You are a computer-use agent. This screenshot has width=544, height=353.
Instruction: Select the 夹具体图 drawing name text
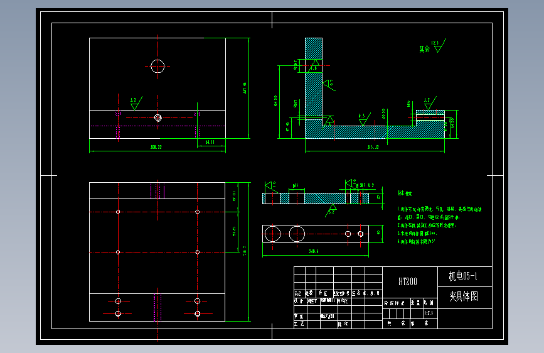(x=464, y=296)
